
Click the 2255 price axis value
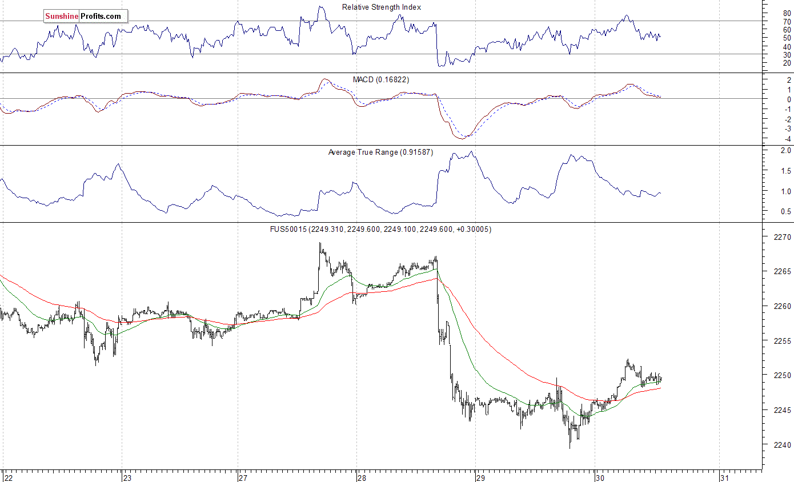[x=783, y=341]
